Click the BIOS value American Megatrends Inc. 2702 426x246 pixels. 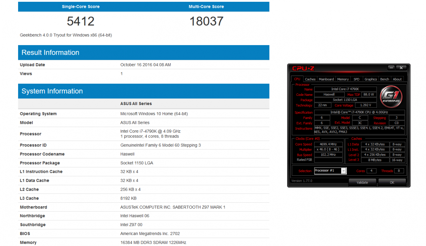(x=150, y=234)
